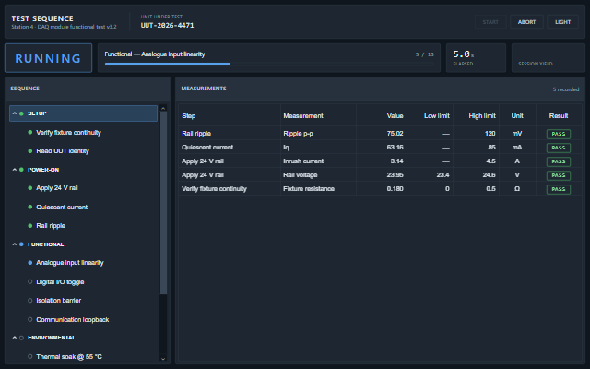Click the UUT-2026-4471 serial number
This screenshot has height=369, width=590.
click(167, 25)
